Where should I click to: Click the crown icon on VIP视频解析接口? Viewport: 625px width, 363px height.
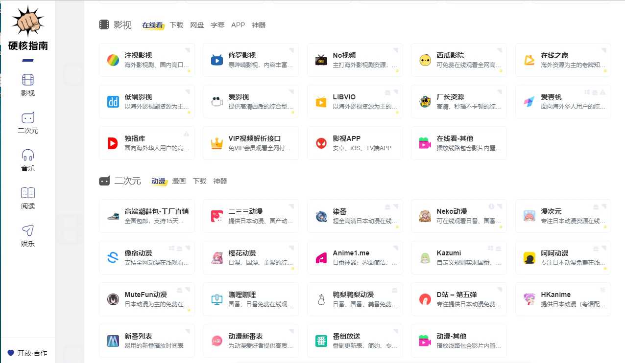[x=216, y=143]
